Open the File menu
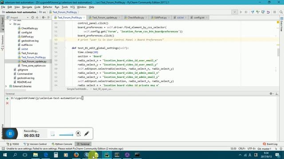This screenshot has width=284, height=159. pyautogui.click(x=3, y=7)
